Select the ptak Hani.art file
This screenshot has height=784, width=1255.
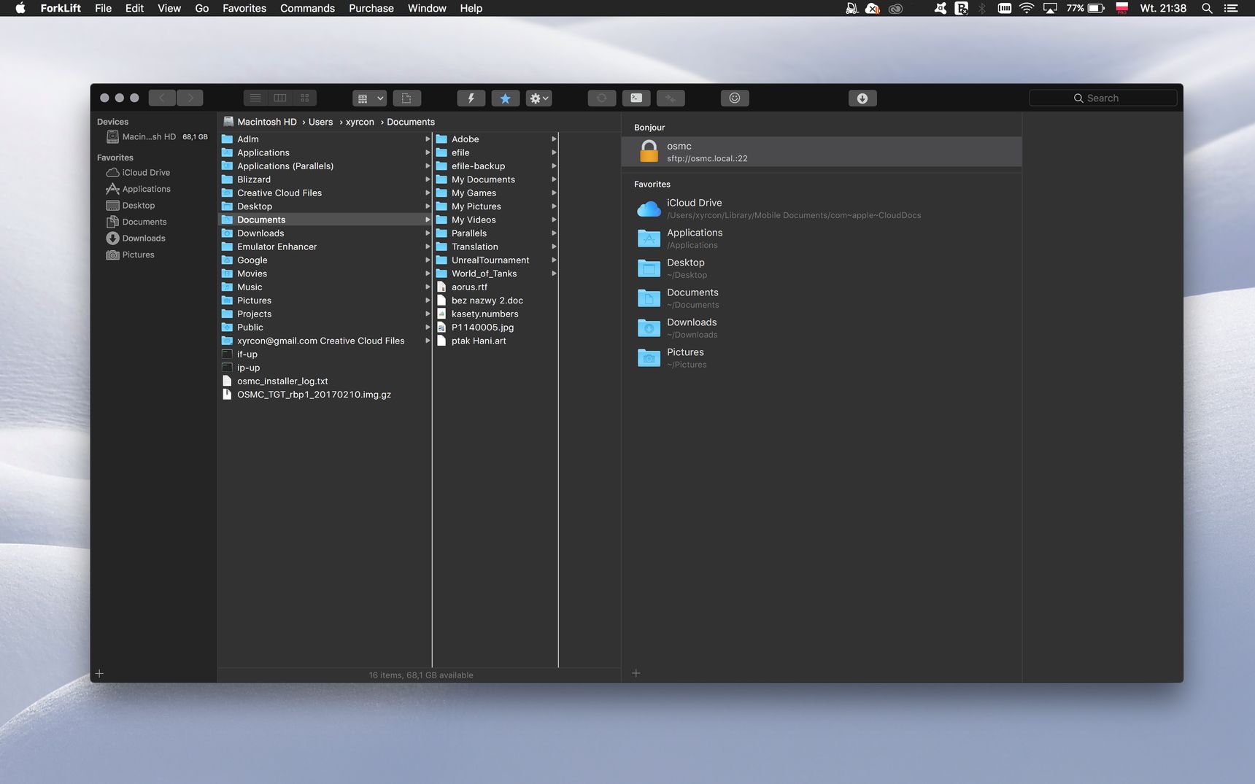pyautogui.click(x=495, y=341)
